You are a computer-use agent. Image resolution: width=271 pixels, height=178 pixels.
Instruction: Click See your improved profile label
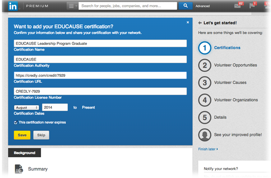tap(238, 135)
